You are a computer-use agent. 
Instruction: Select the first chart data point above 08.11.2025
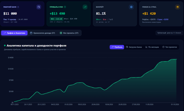[x=14, y=101]
